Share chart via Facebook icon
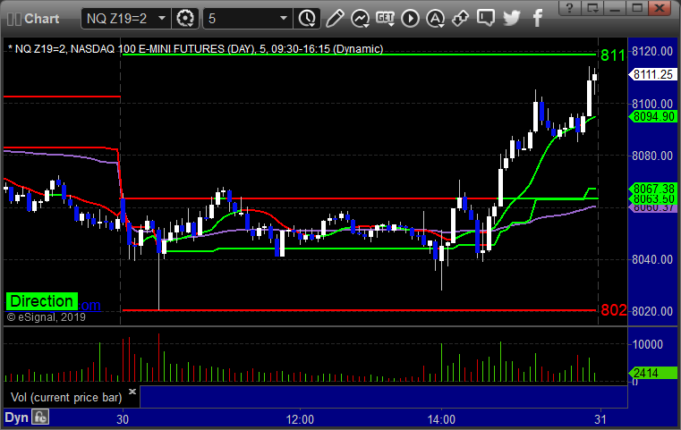Viewport: 681px width, 430px height. click(x=538, y=19)
